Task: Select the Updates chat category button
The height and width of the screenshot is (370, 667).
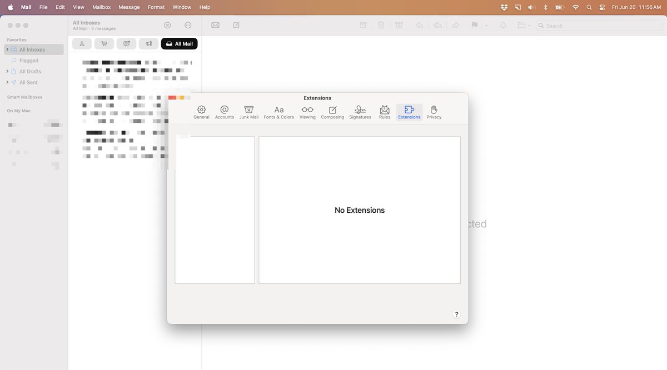Action: click(126, 44)
